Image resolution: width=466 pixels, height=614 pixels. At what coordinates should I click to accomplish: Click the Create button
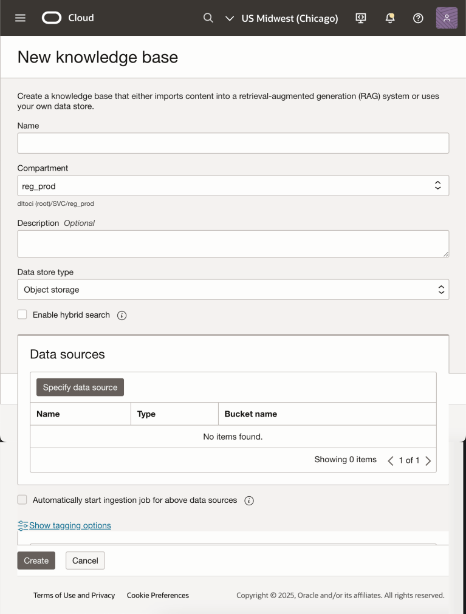(x=36, y=560)
